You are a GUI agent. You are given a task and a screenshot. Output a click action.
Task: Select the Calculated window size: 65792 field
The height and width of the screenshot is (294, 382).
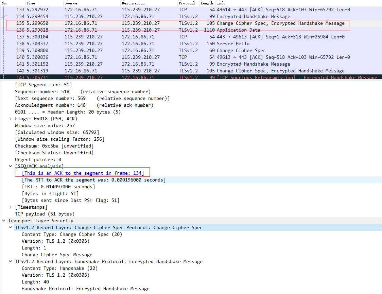[57, 133]
